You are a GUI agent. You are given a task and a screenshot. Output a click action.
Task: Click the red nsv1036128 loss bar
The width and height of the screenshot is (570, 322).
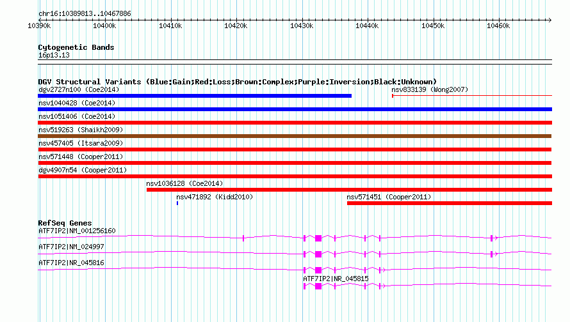pos(349,190)
